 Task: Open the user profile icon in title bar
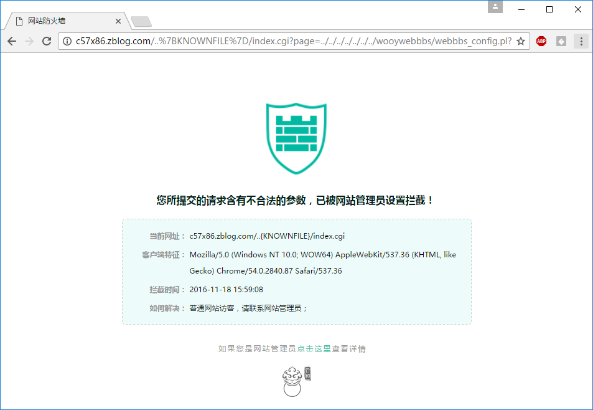495,7
